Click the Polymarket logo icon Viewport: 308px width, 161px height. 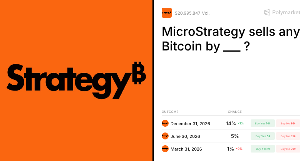click(x=267, y=13)
